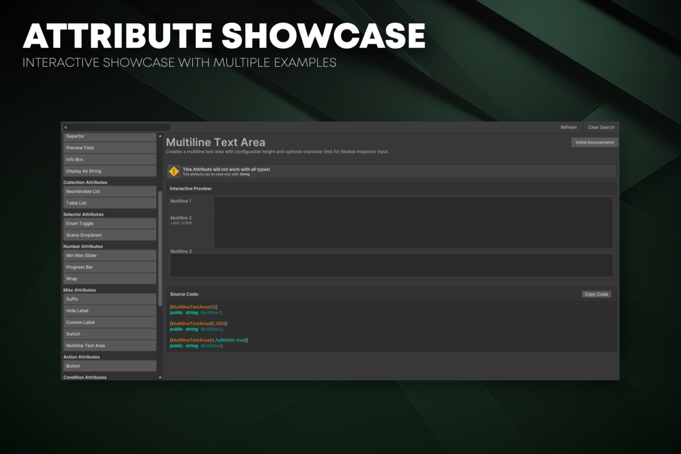Click the Multiline 3 field label
This screenshot has height=454, width=681.
point(181,251)
